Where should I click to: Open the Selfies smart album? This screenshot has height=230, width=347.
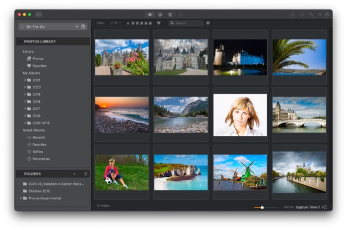(x=35, y=152)
